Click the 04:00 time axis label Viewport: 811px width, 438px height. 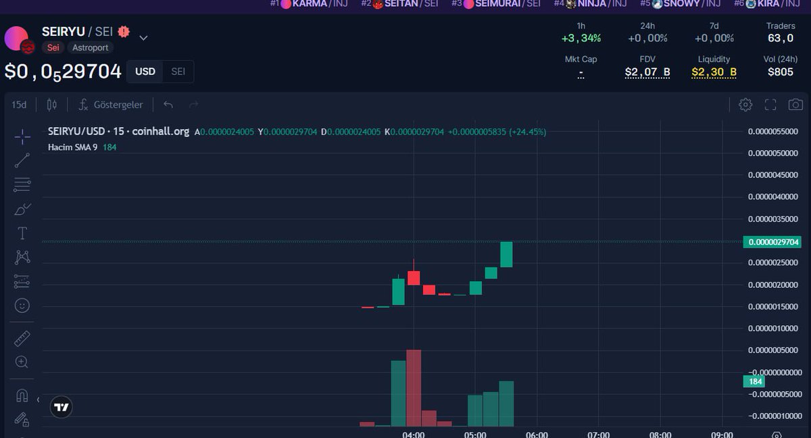click(414, 434)
